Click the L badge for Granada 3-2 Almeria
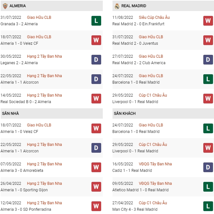The image size is (214, 214). click(96, 21)
